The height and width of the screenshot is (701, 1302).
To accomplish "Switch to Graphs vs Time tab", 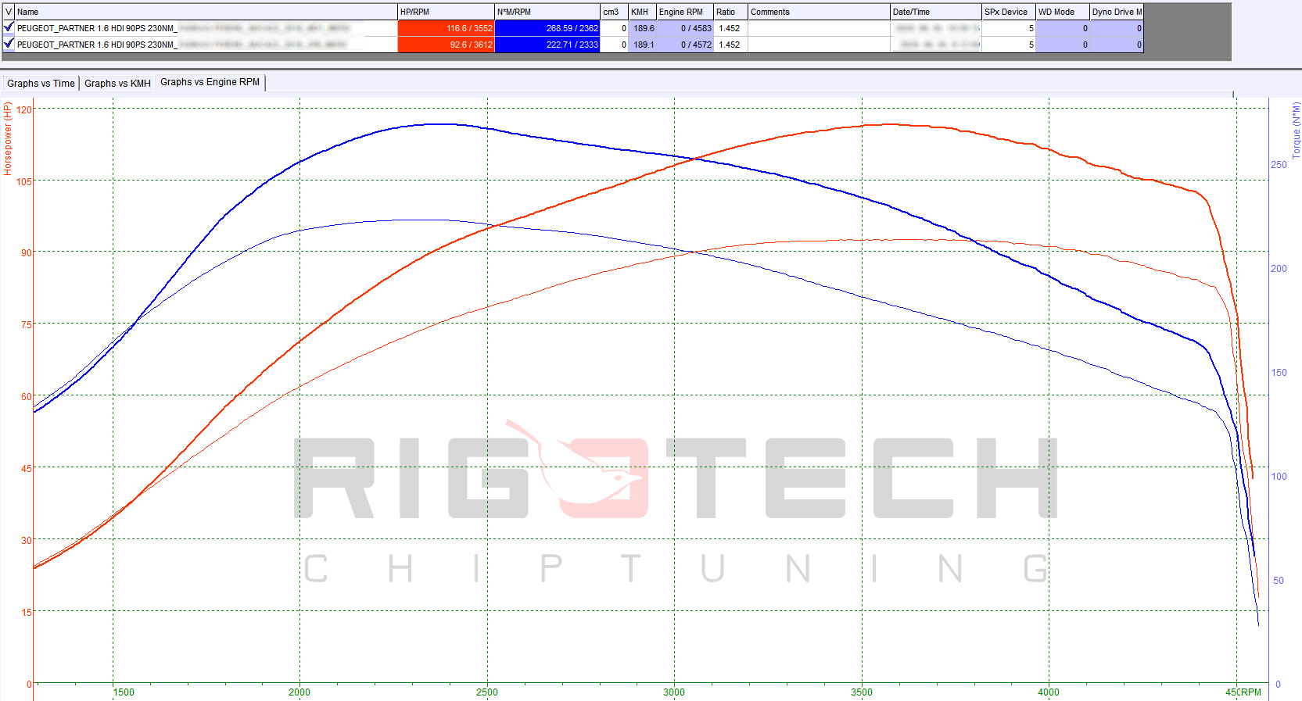I will click(x=41, y=83).
